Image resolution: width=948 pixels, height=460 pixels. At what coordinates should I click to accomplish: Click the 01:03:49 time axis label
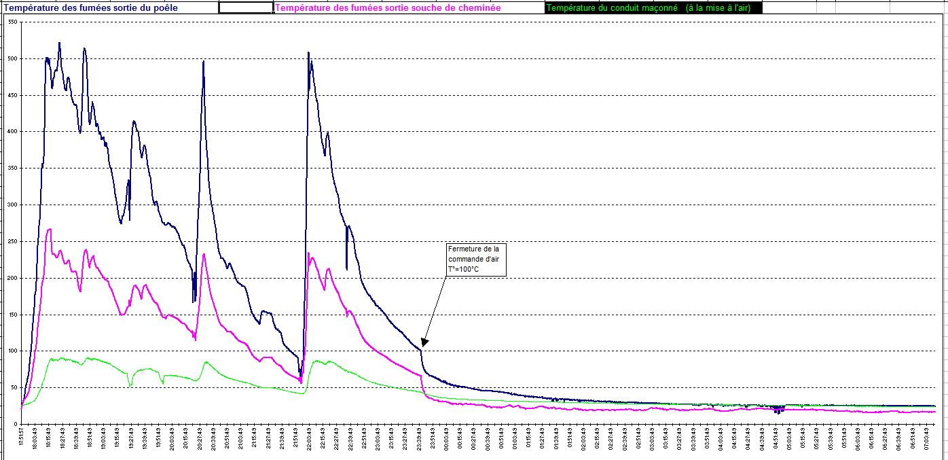tap(515, 438)
